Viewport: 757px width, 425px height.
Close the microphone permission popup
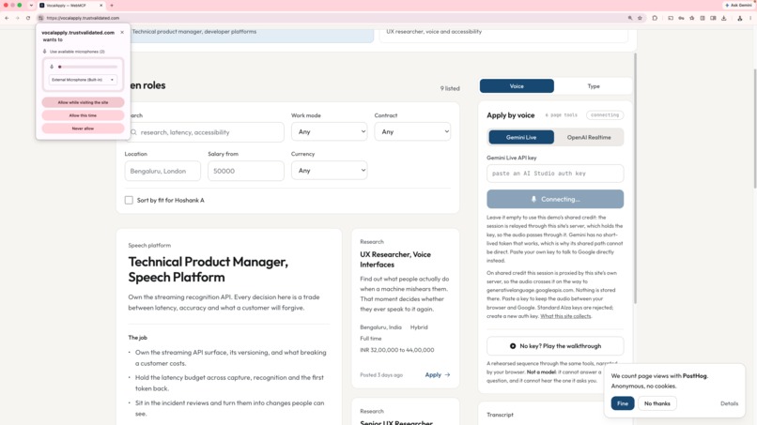point(122,32)
